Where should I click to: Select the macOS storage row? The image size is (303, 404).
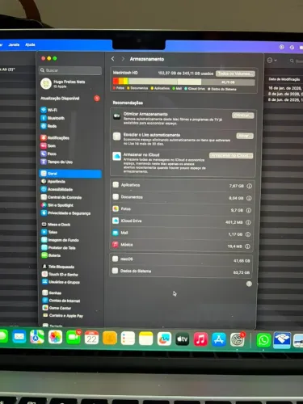point(182,259)
